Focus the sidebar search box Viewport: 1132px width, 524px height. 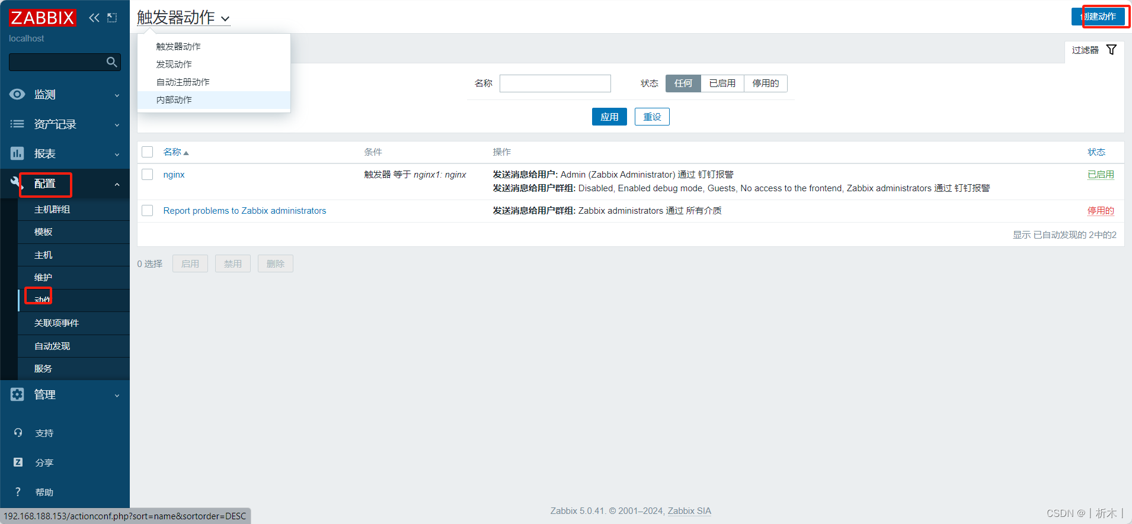[65, 62]
